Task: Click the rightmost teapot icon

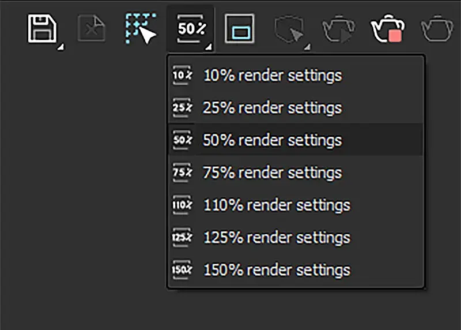Action: click(x=439, y=29)
